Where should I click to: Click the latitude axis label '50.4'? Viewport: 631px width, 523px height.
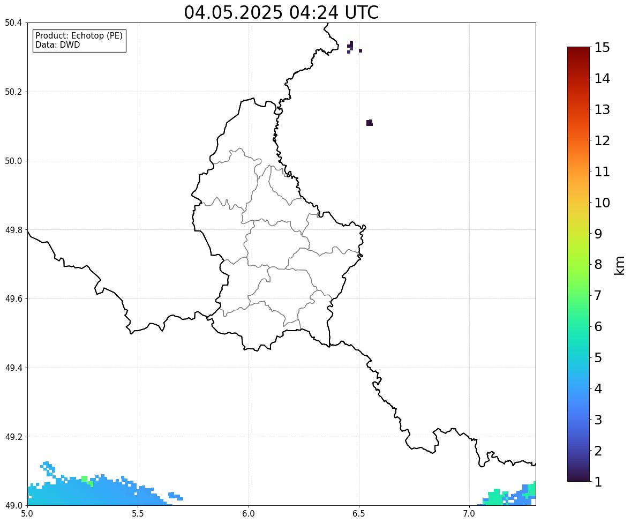point(13,23)
